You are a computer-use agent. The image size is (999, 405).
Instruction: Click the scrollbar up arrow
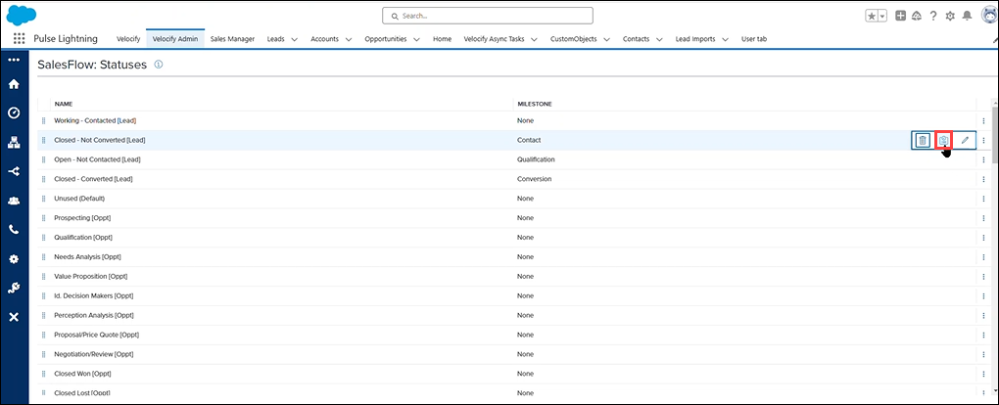(994, 102)
